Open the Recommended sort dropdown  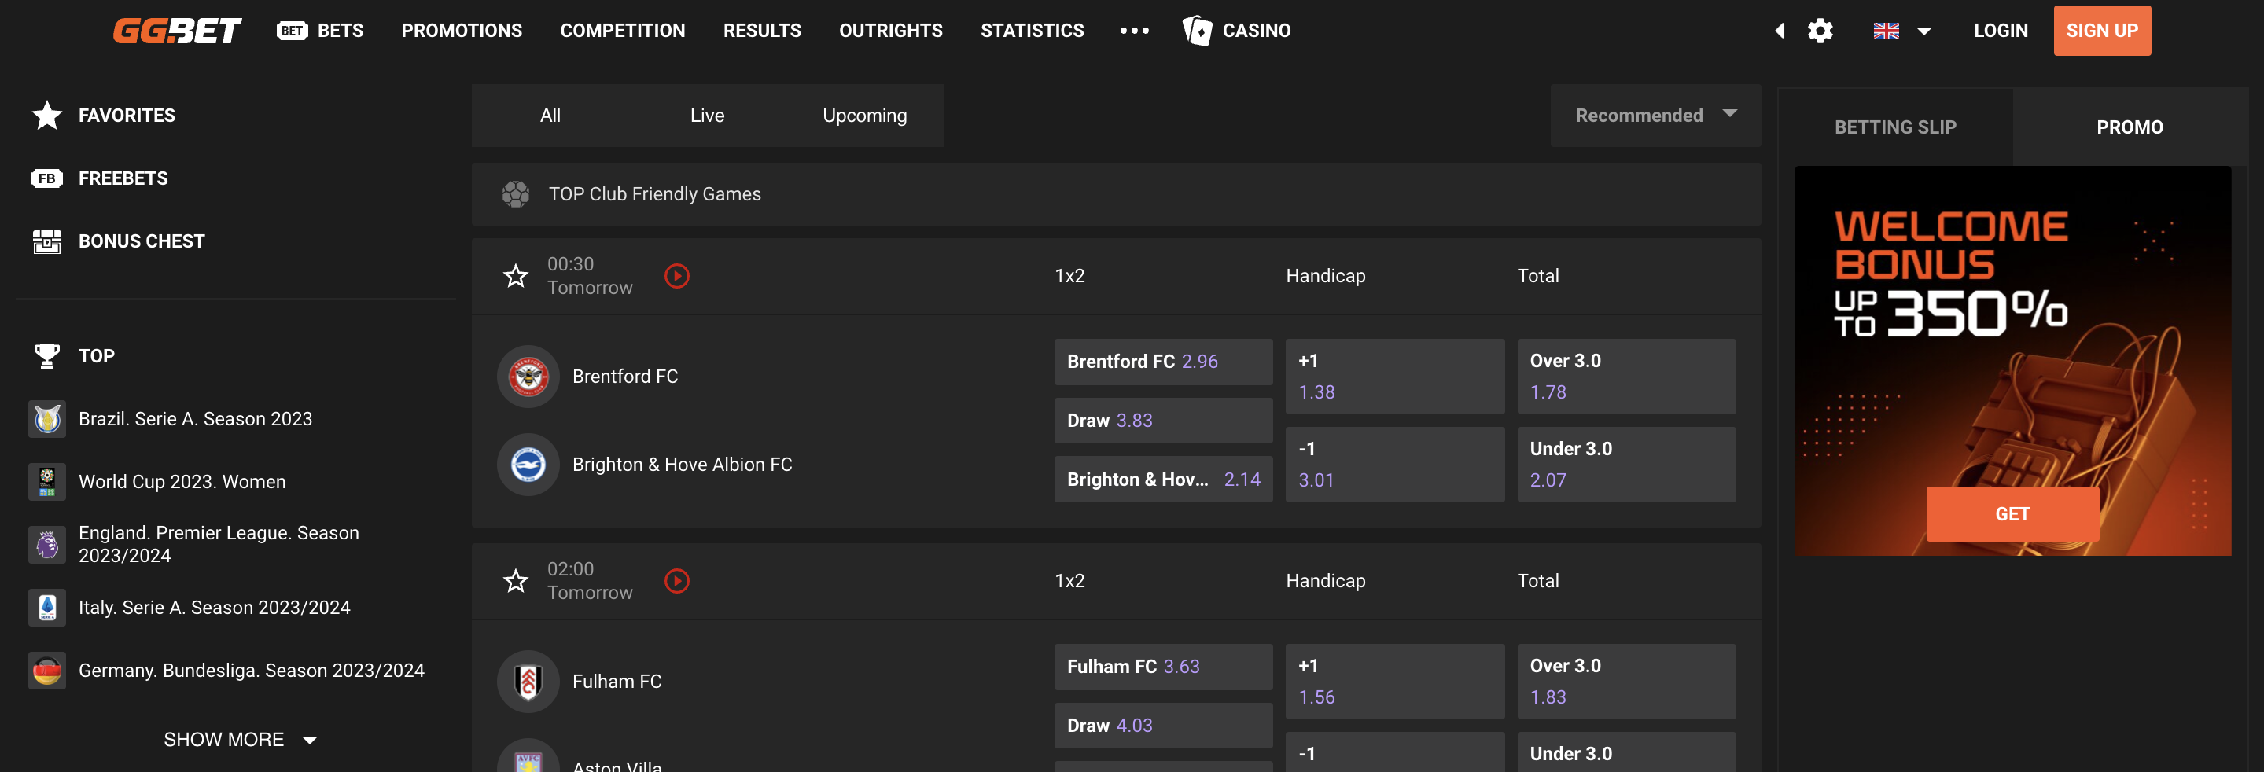(1656, 115)
